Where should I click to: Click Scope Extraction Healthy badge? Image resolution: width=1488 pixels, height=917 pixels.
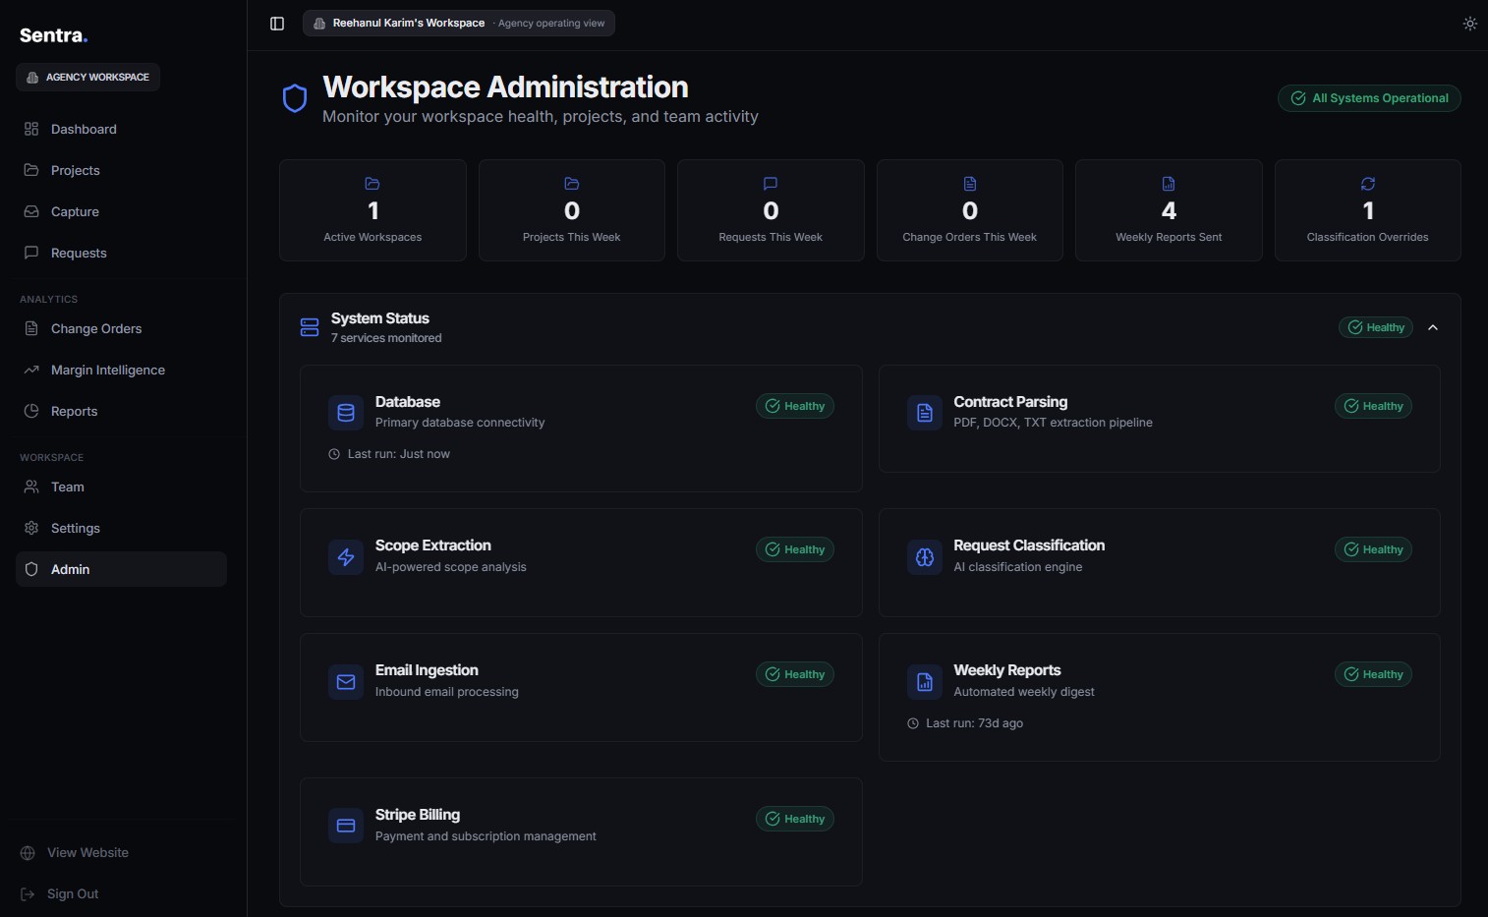pos(795,549)
